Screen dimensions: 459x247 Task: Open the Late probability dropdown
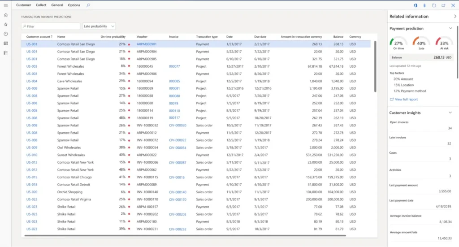point(99,26)
